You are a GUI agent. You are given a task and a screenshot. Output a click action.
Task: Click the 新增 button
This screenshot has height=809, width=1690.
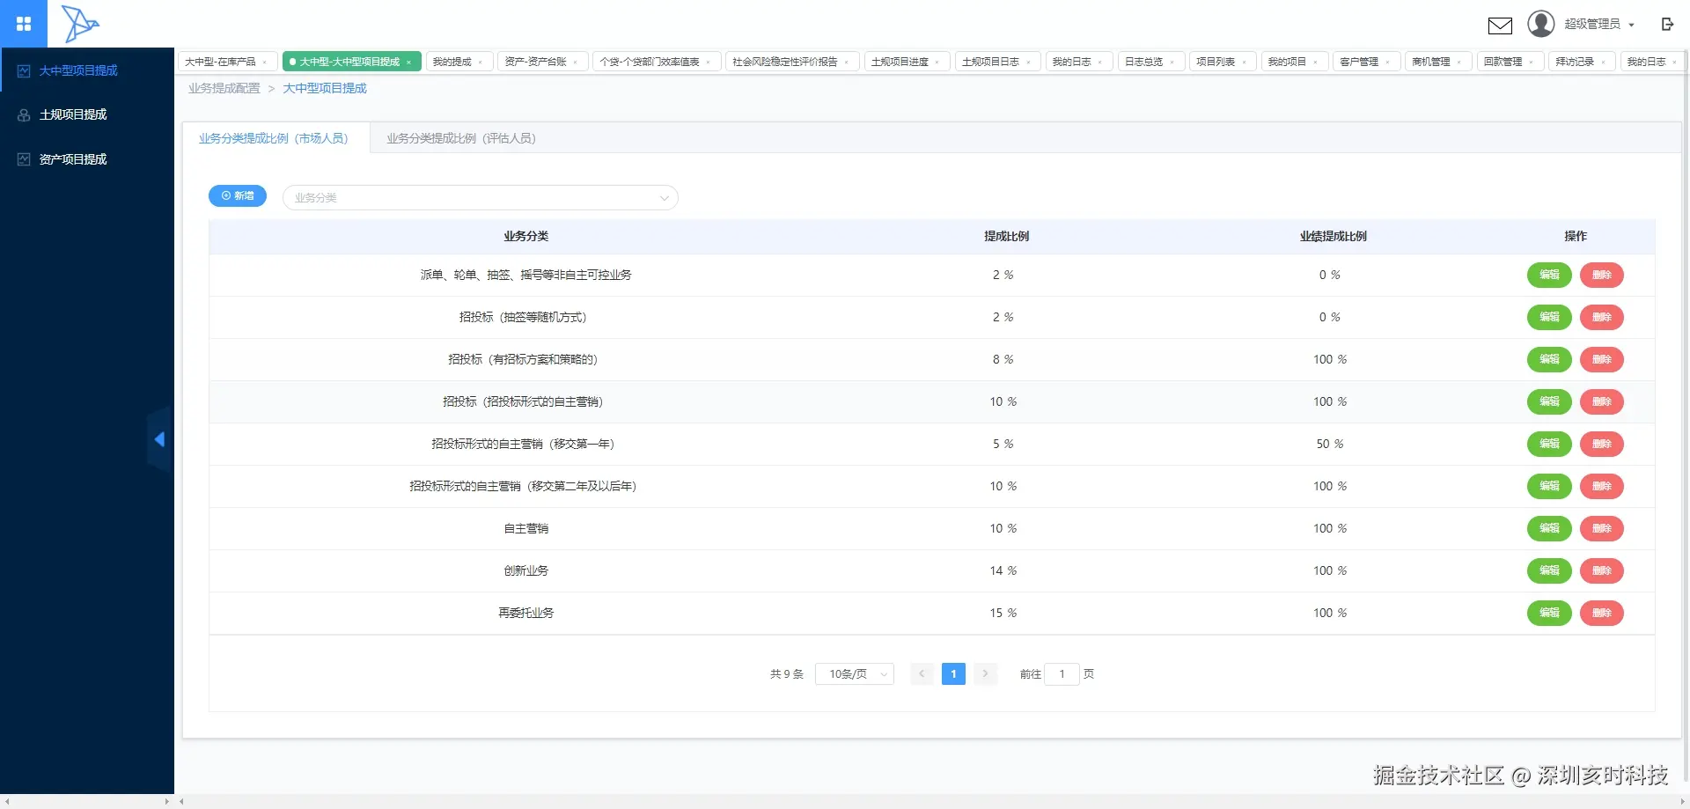tap(238, 195)
